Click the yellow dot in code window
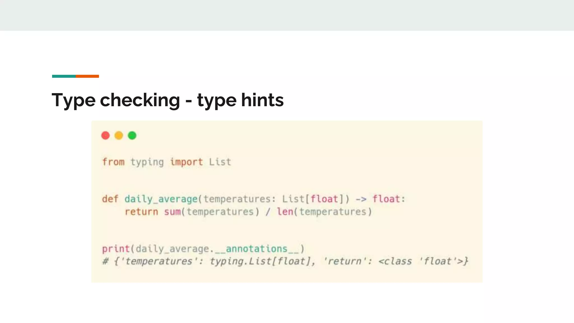The height and width of the screenshot is (323, 574). pyautogui.click(x=119, y=136)
